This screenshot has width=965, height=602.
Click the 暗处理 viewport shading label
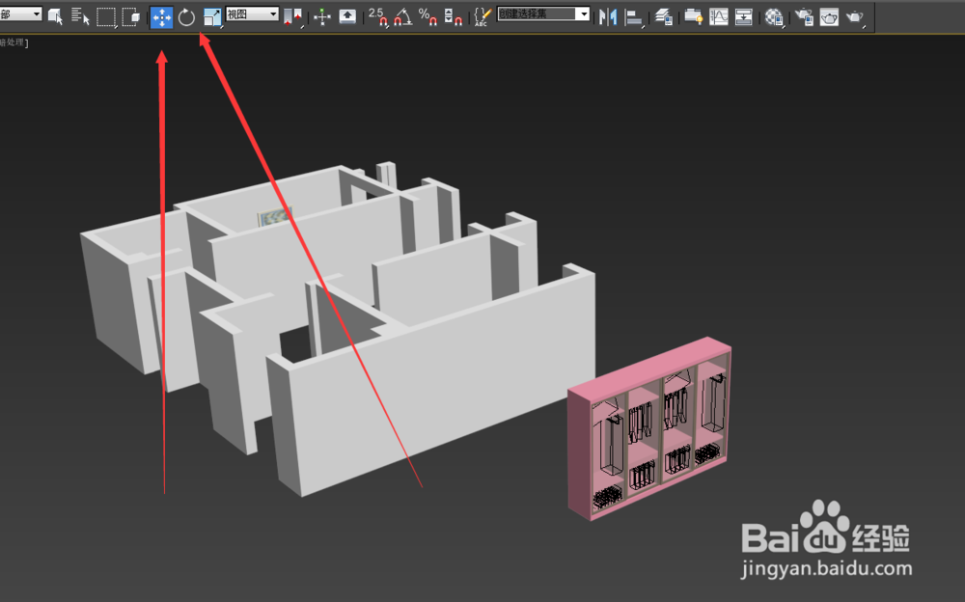[14, 41]
